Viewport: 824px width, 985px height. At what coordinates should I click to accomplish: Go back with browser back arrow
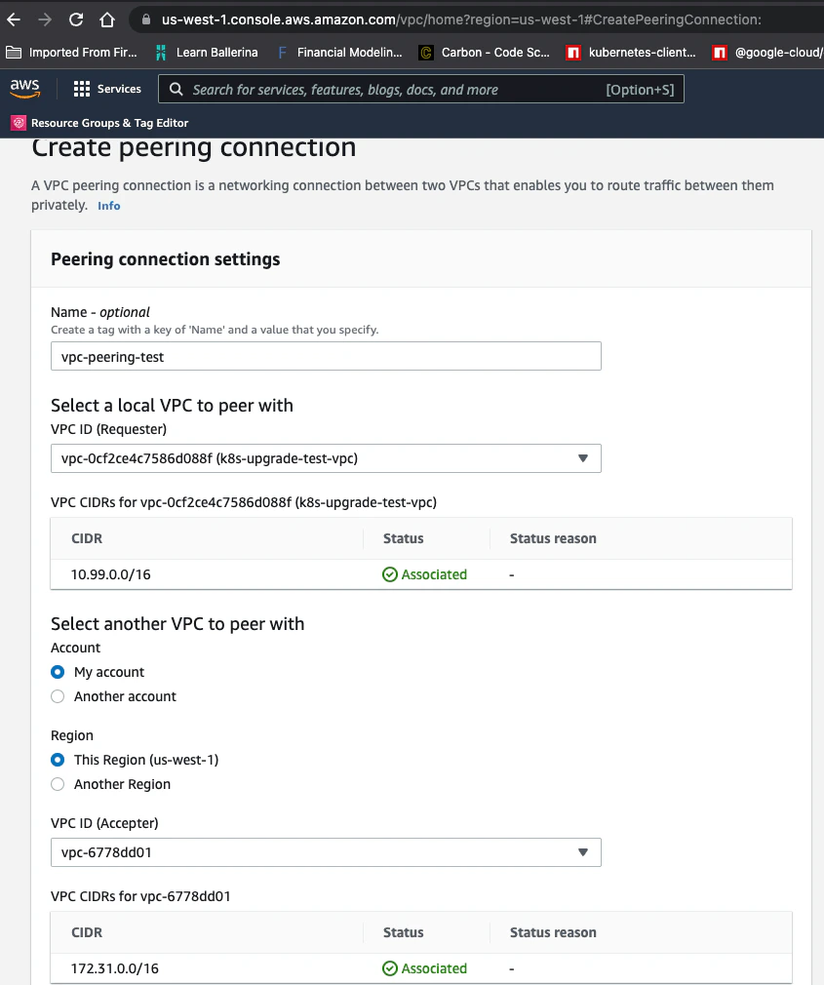14,20
